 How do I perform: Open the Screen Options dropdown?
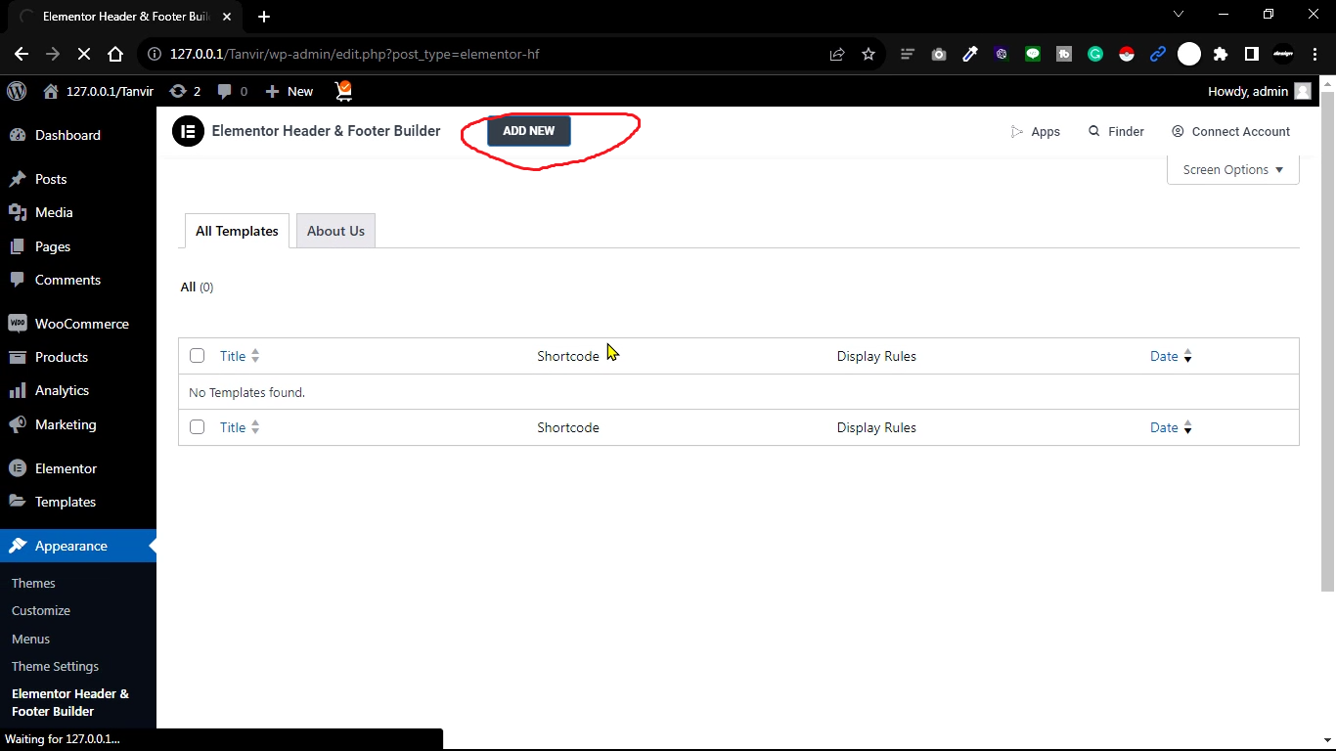coord(1231,169)
